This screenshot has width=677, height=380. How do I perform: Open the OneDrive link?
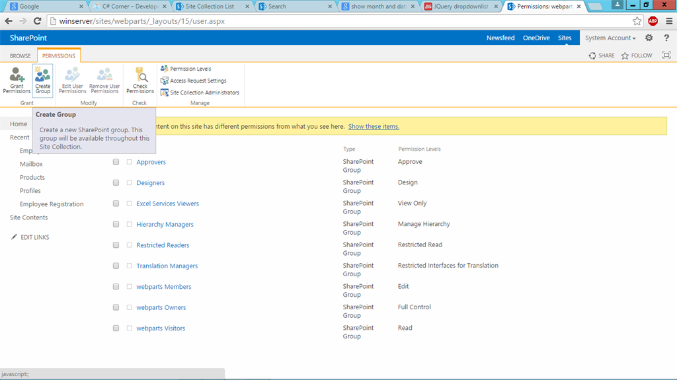tap(536, 38)
